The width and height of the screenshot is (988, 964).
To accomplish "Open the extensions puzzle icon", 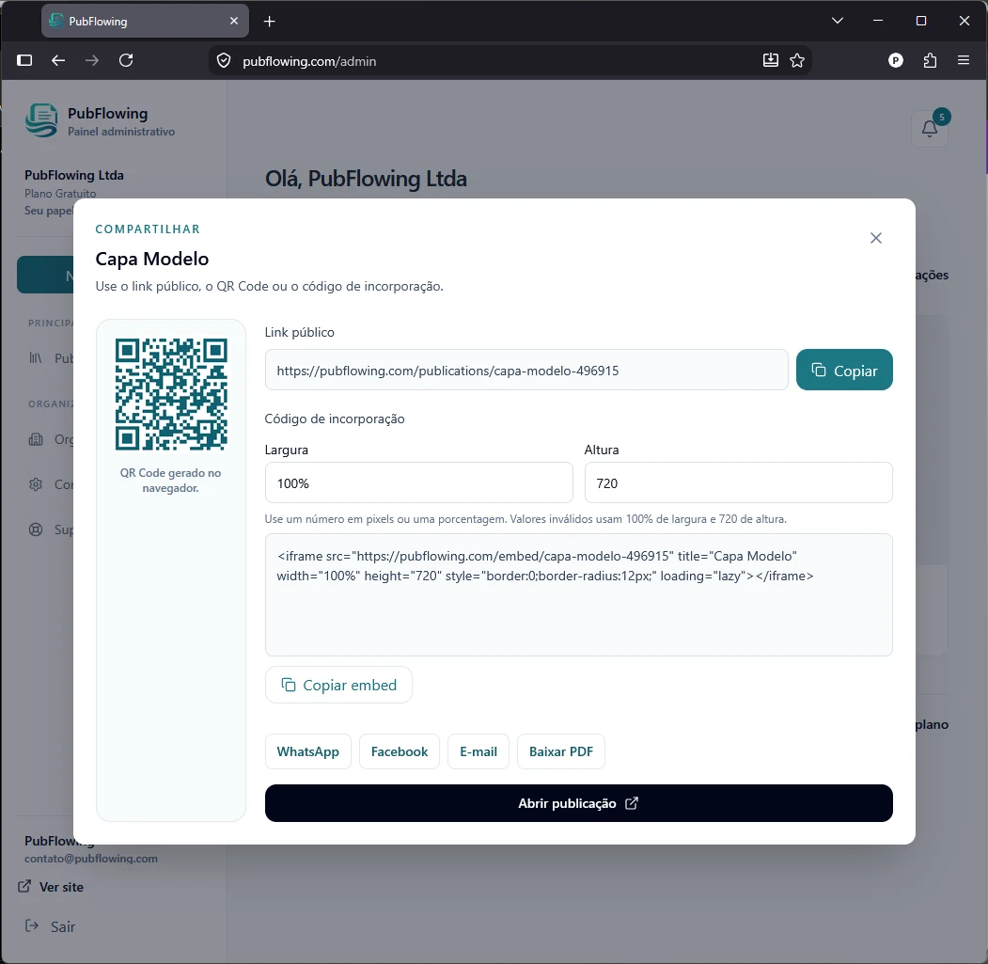I will (x=930, y=60).
